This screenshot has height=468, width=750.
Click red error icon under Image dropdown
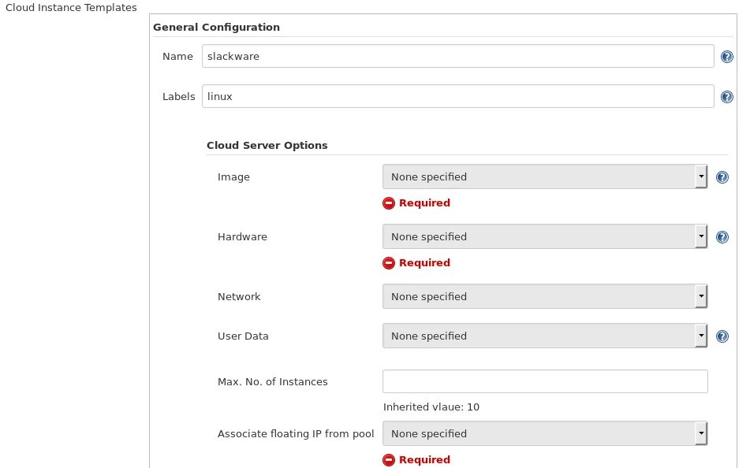389,203
